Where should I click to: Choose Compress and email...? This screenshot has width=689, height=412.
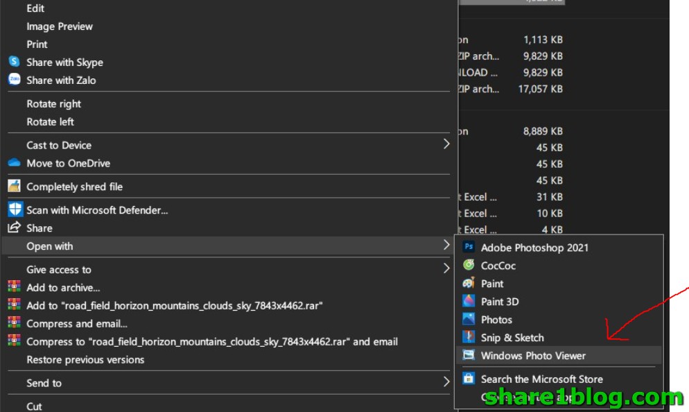pos(77,324)
